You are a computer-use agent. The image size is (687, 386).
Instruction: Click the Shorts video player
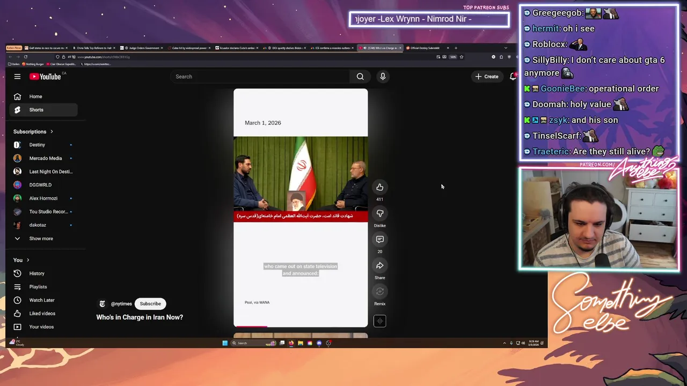301,208
